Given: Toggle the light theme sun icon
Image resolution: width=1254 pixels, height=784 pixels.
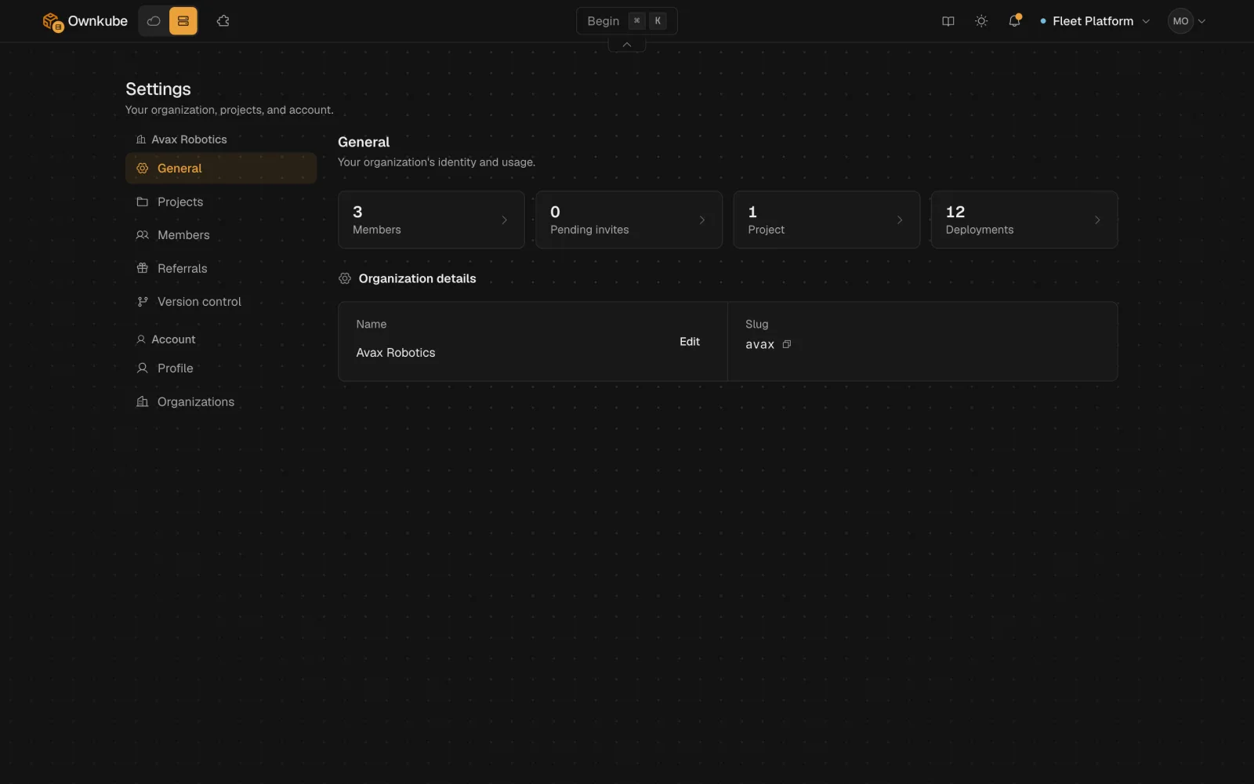Looking at the screenshot, I should point(980,21).
